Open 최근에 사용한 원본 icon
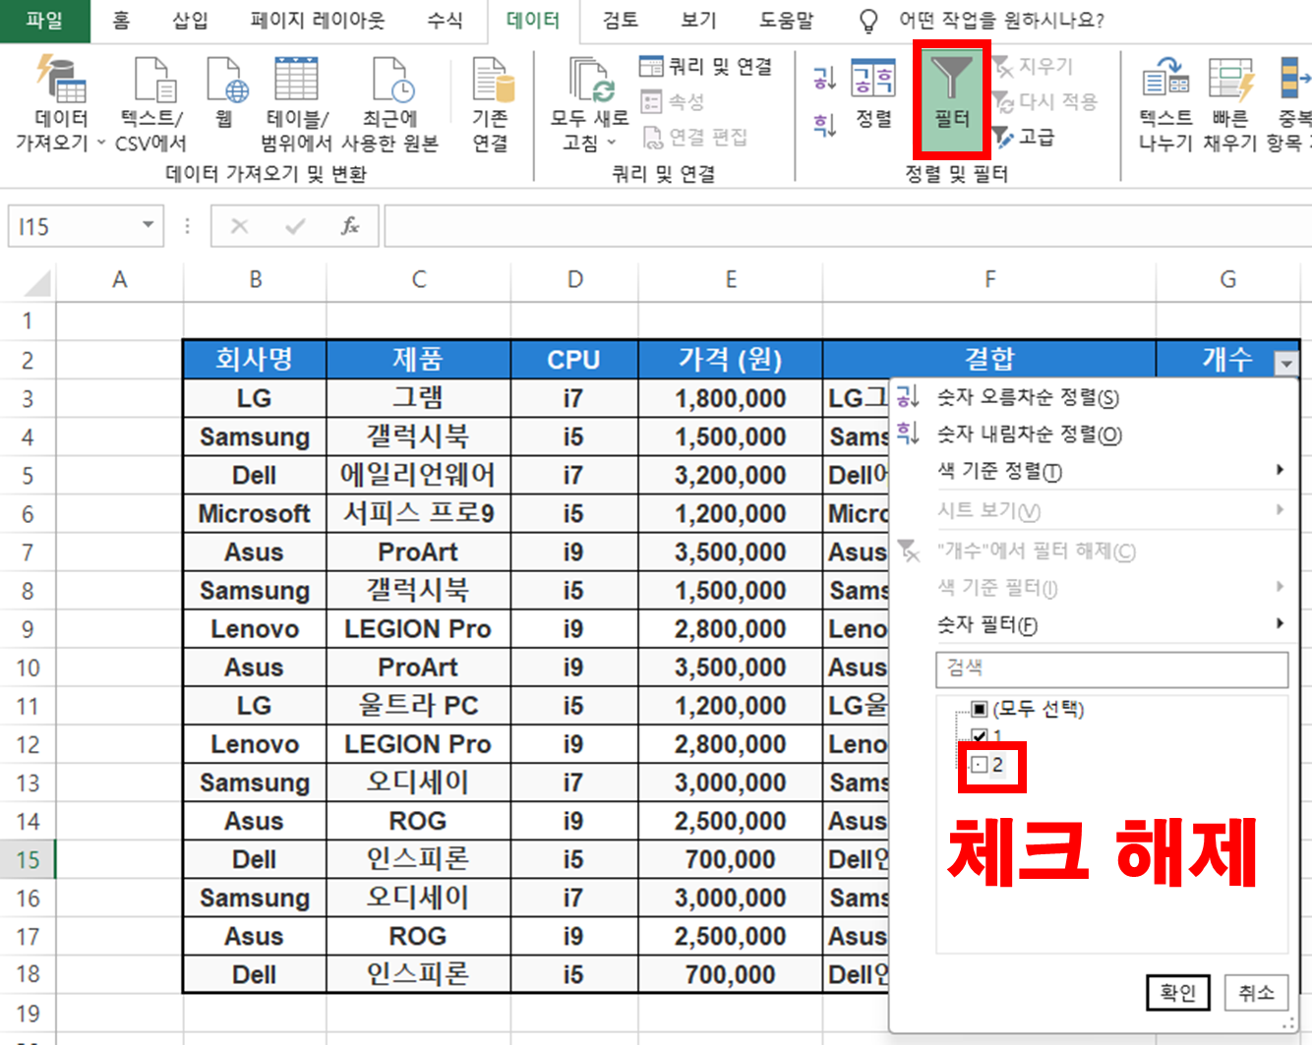Image resolution: width=1312 pixels, height=1045 pixels. (x=391, y=79)
